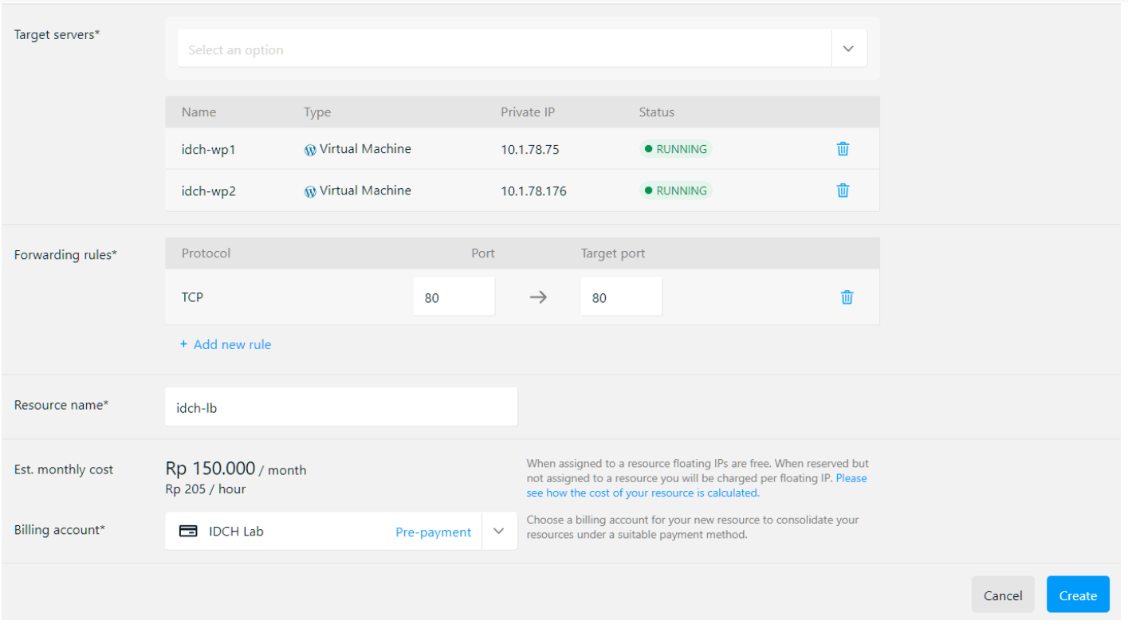Click WordPress icon beside idch-wp1 type
This screenshot has height=628, width=1128.
tap(310, 150)
